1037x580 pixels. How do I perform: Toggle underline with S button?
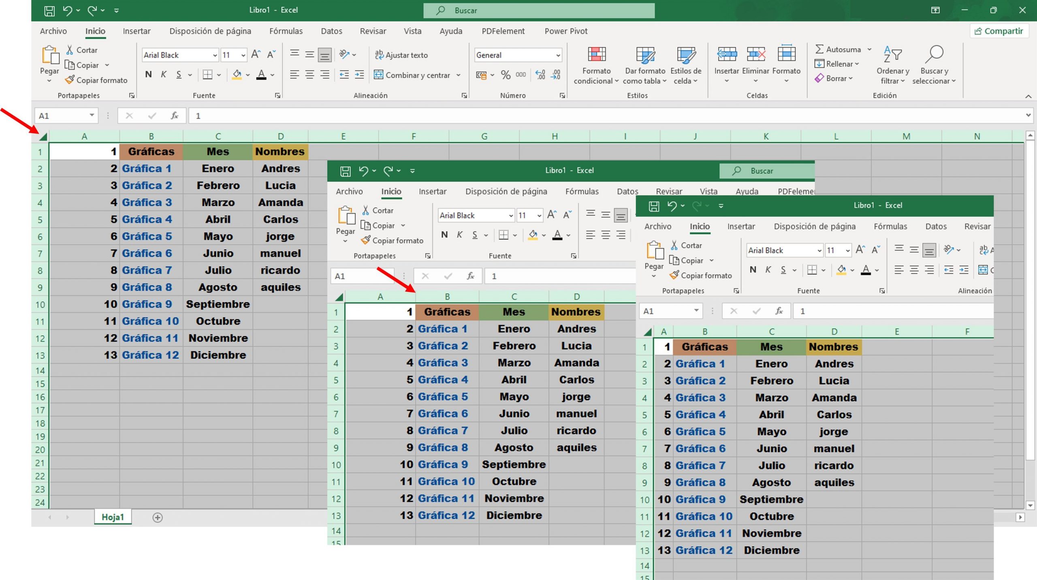pos(179,74)
